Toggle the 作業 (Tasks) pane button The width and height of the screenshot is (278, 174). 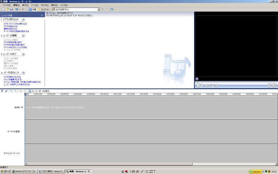coord(32,9)
